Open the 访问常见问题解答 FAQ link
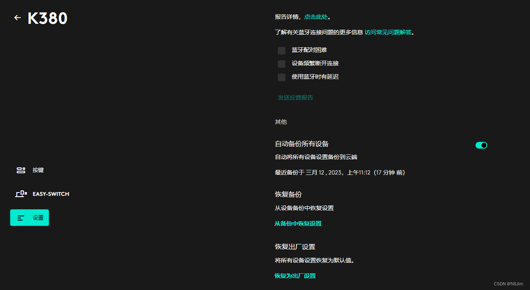This screenshot has width=530, height=290. [x=388, y=32]
